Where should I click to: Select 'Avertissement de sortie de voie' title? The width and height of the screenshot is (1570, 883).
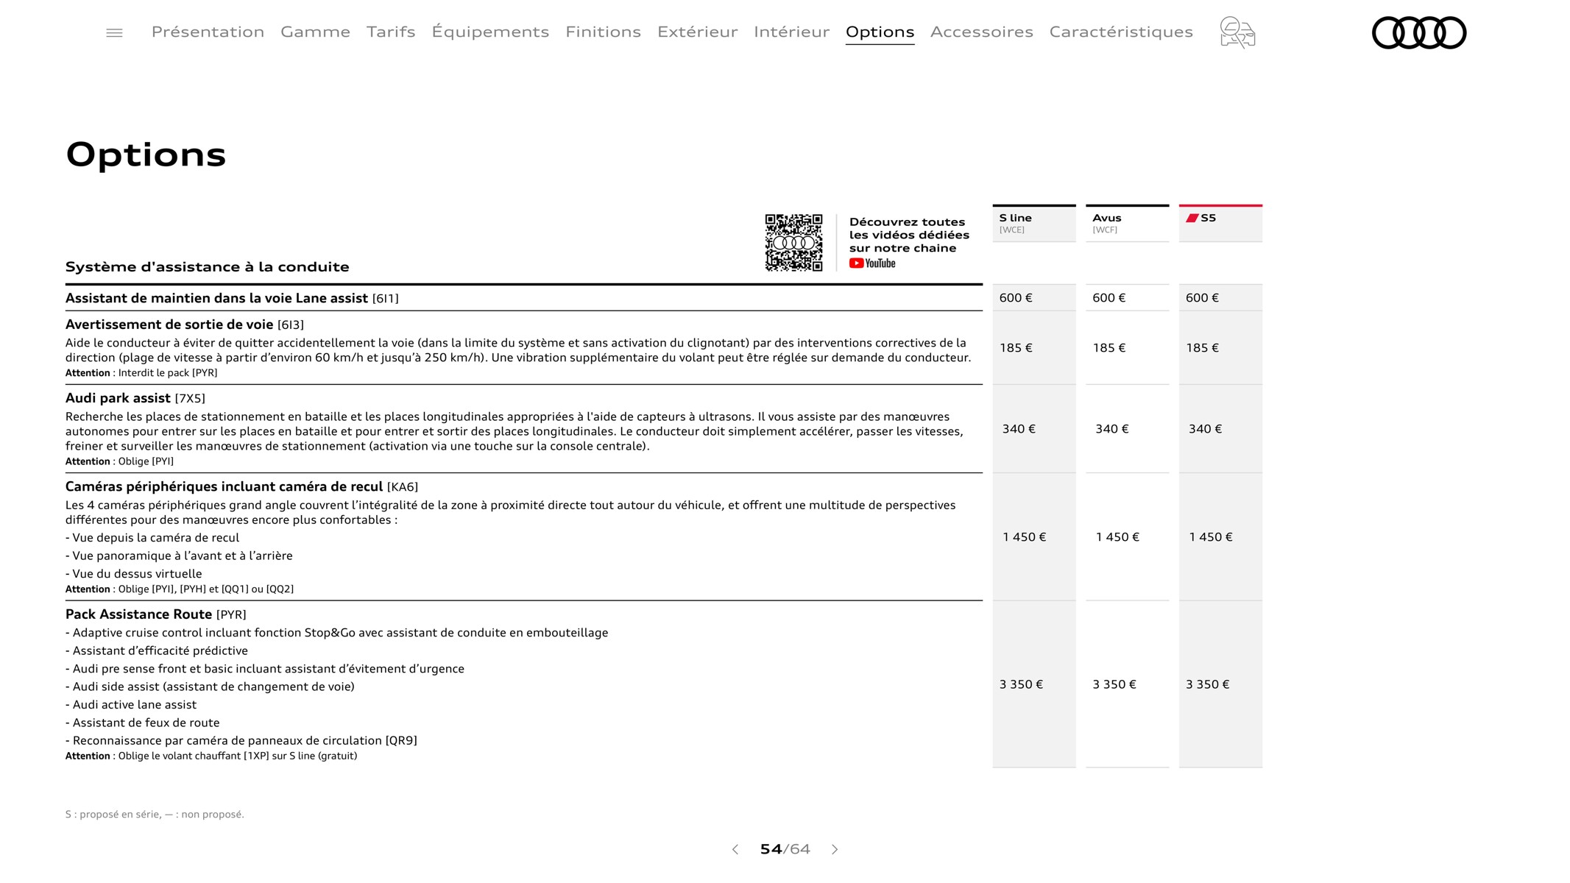pyautogui.click(x=169, y=325)
